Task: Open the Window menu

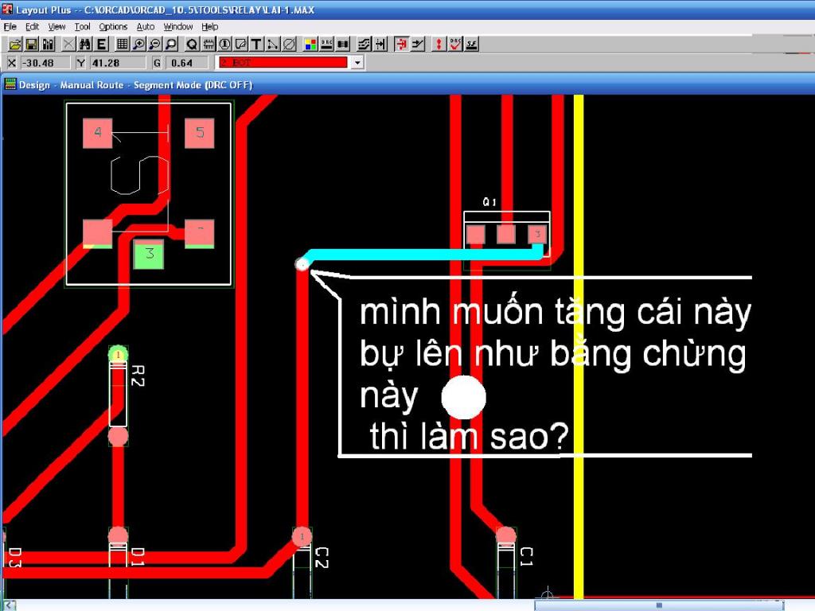Action: 178,26
